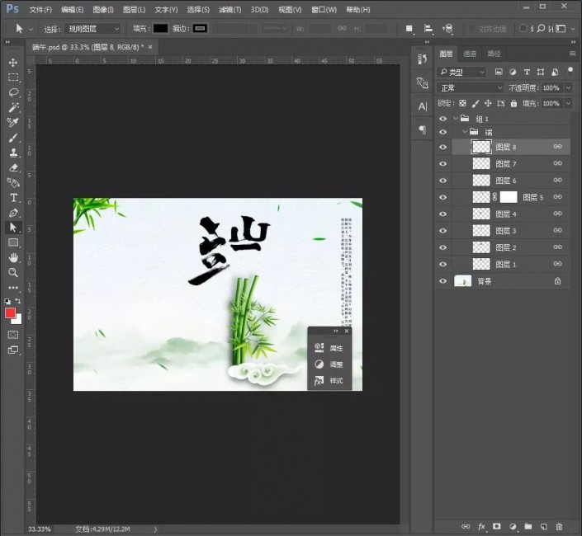The image size is (582, 536).
Task: Open the 窗口(W) menu
Action: click(x=324, y=10)
